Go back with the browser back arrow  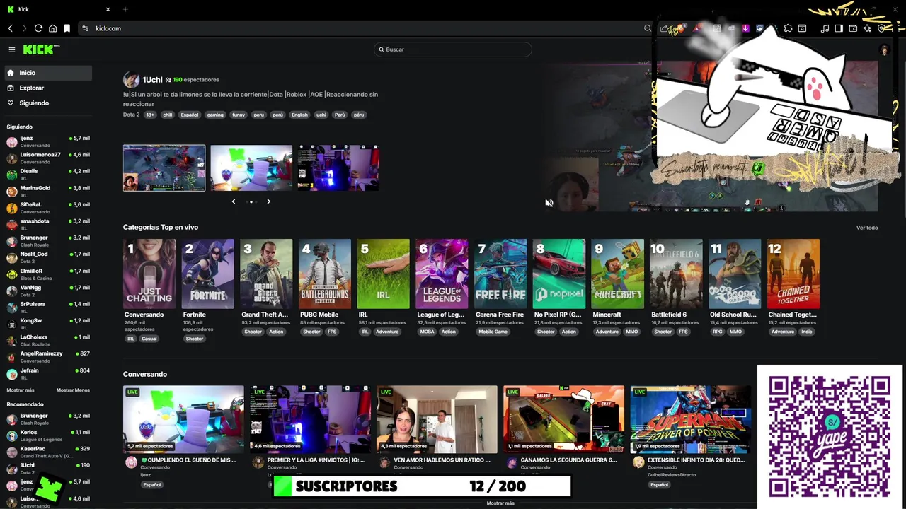pos(10,28)
